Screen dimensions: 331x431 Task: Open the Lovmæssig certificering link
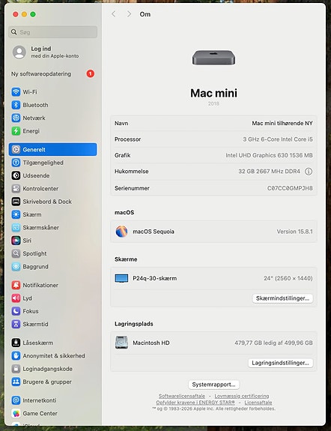click(x=242, y=396)
